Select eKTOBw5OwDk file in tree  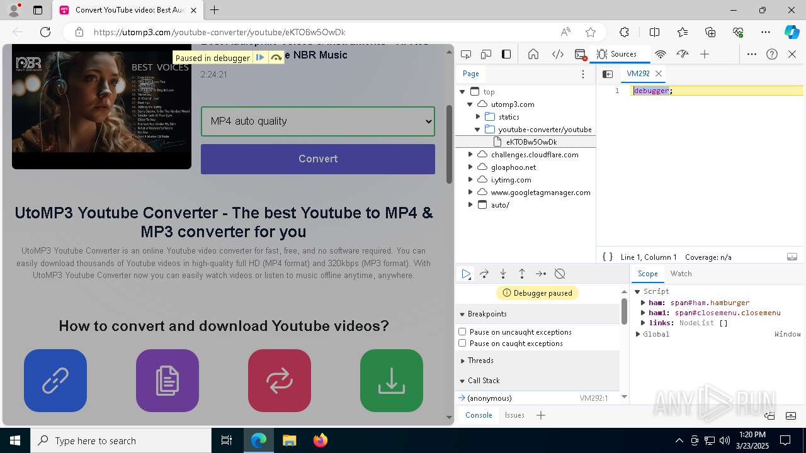[x=531, y=142]
